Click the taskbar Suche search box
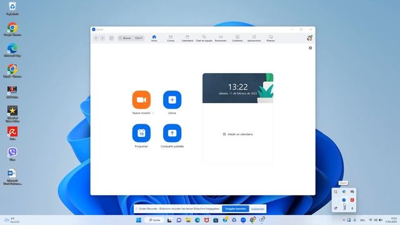This screenshot has width=400, height=225. click(154, 220)
